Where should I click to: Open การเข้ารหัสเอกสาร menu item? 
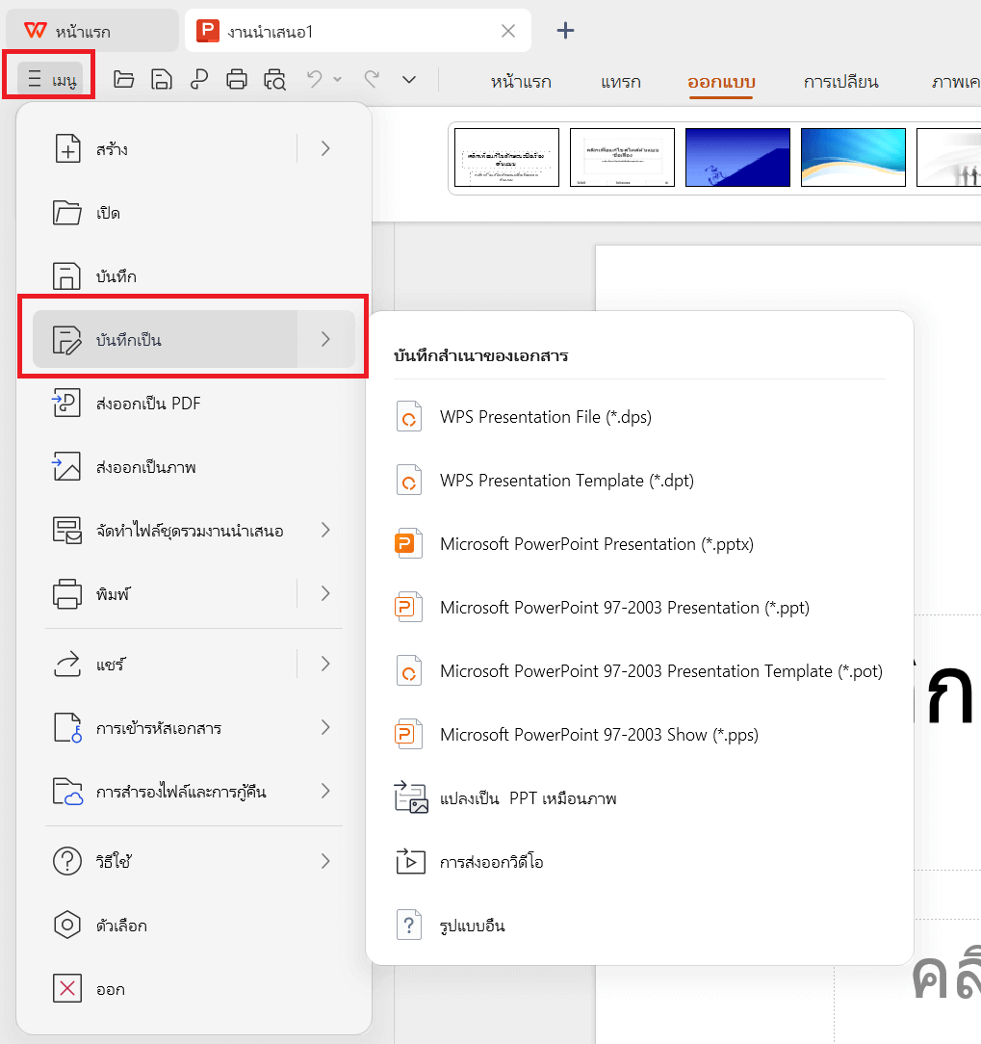193,728
